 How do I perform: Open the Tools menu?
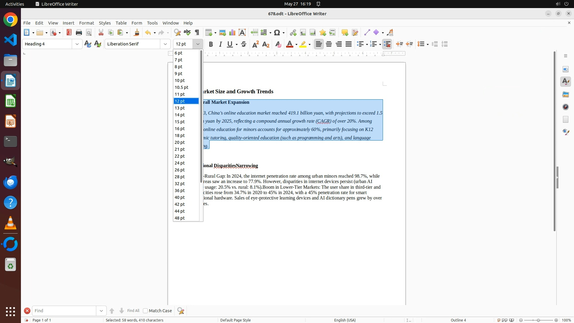click(152, 23)
